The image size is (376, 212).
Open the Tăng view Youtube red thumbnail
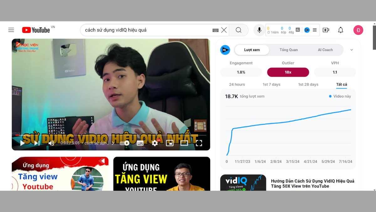click(60, 174)
